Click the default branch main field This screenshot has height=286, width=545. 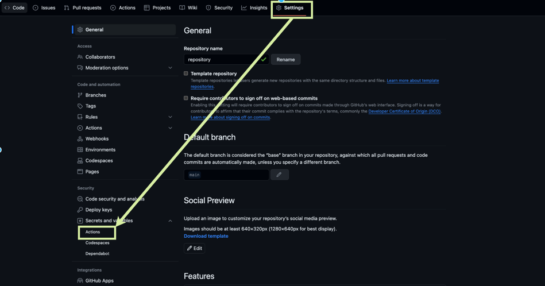pos(226,175)
